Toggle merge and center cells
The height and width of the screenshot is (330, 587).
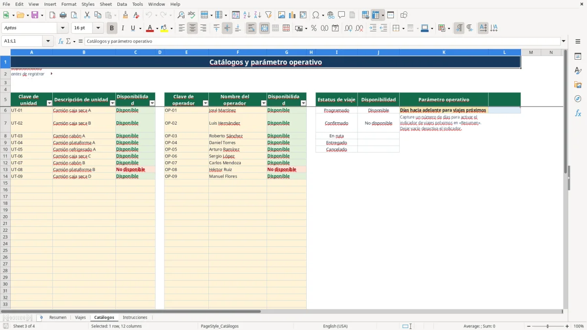coord(265,28)
